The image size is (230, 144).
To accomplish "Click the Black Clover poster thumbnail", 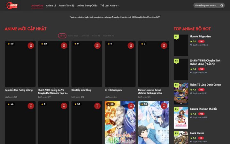I will [181, 138].
